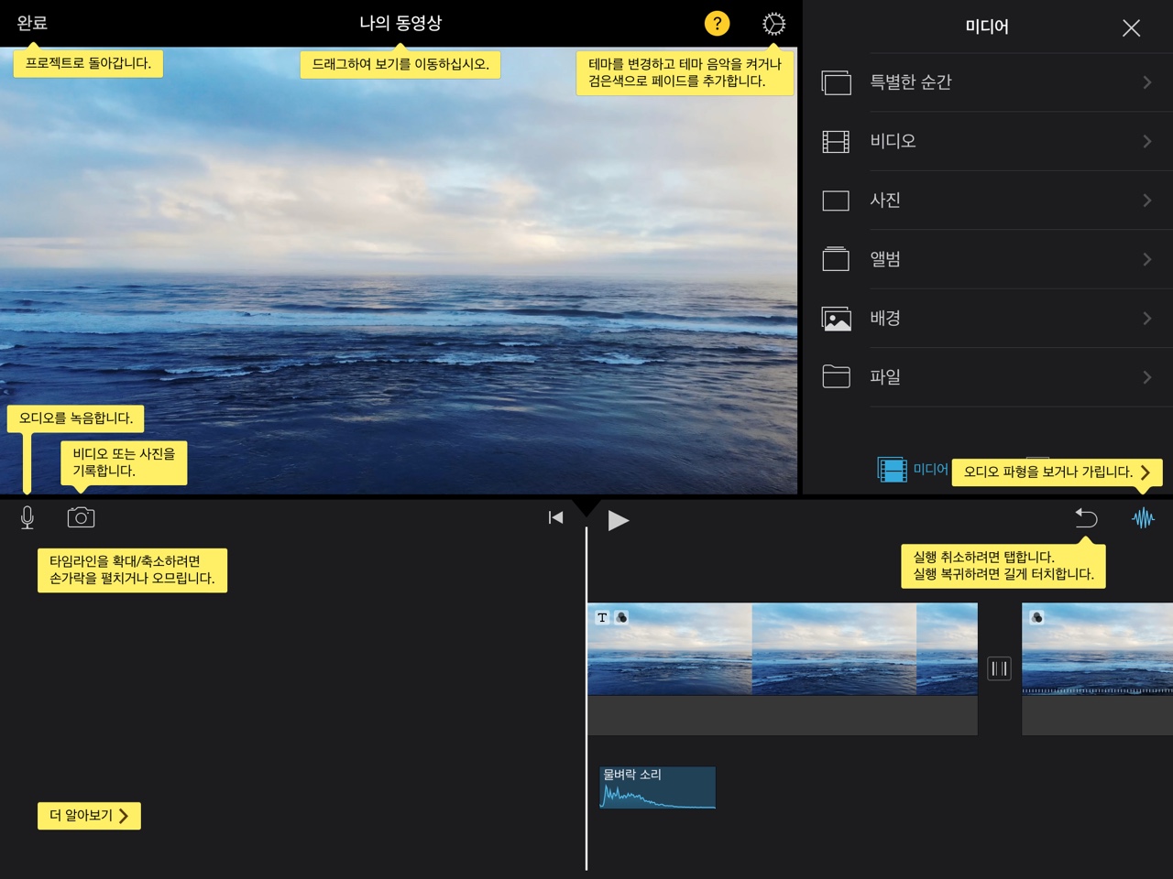The image size is (1173, 879).
Task: Close the 미디어 panel with the X
Action: [1131, 27]
